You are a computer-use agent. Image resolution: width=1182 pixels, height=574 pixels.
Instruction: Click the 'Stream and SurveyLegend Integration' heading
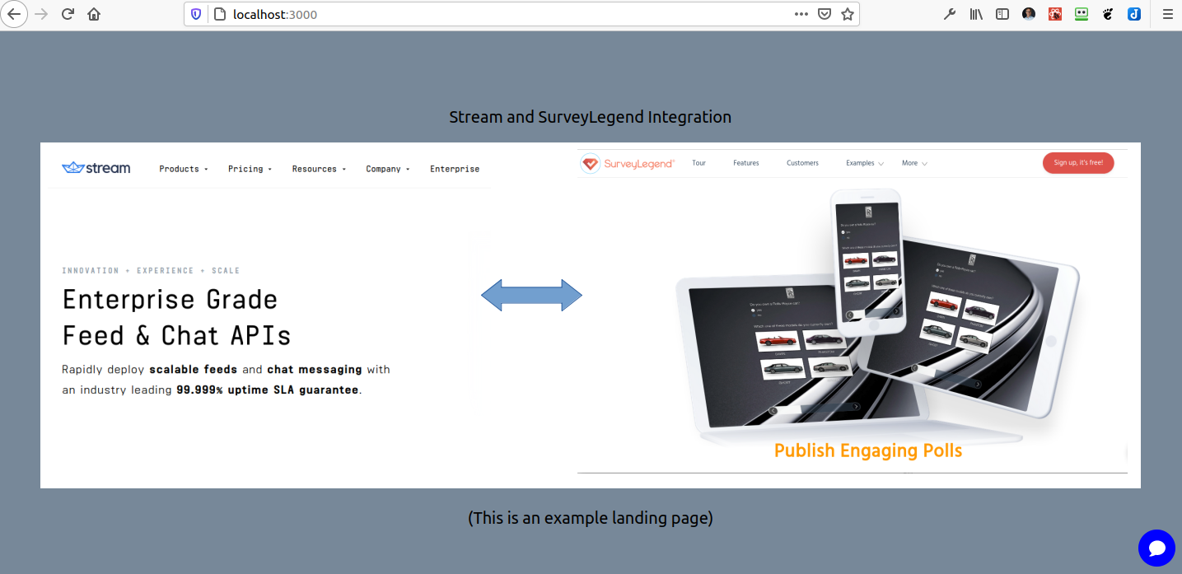tap(591, 117)
